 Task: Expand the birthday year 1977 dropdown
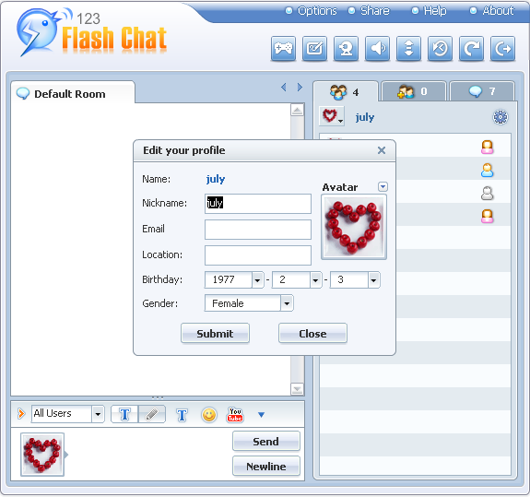tap(257, 280)
